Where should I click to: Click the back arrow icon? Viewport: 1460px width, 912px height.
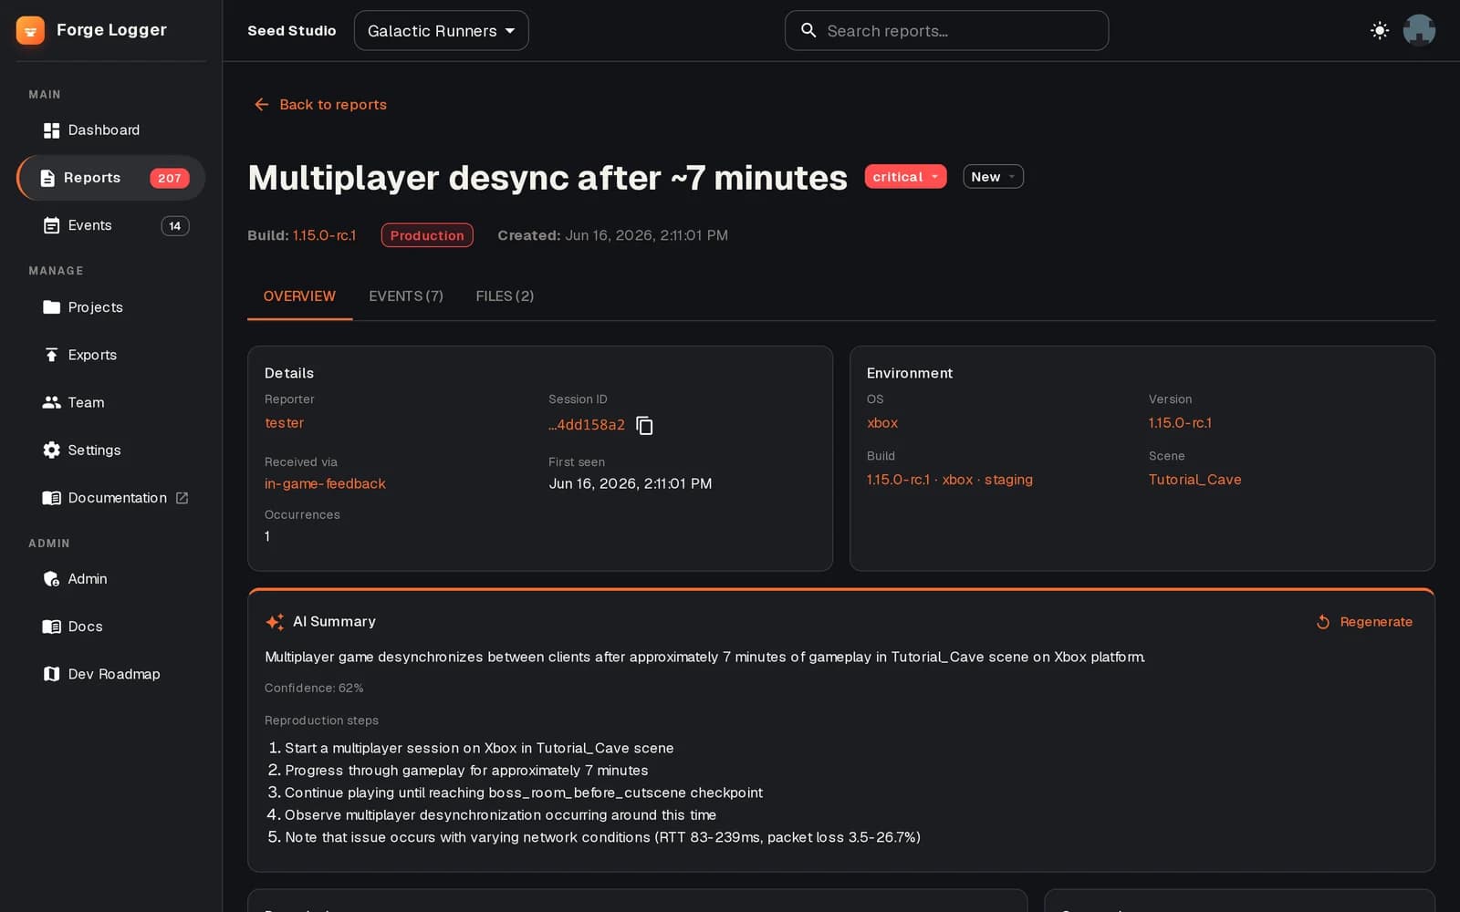tap(262, 105)
